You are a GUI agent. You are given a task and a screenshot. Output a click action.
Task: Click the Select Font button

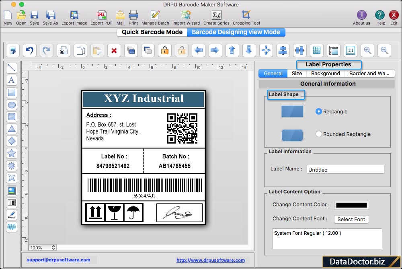coord(351,219)
